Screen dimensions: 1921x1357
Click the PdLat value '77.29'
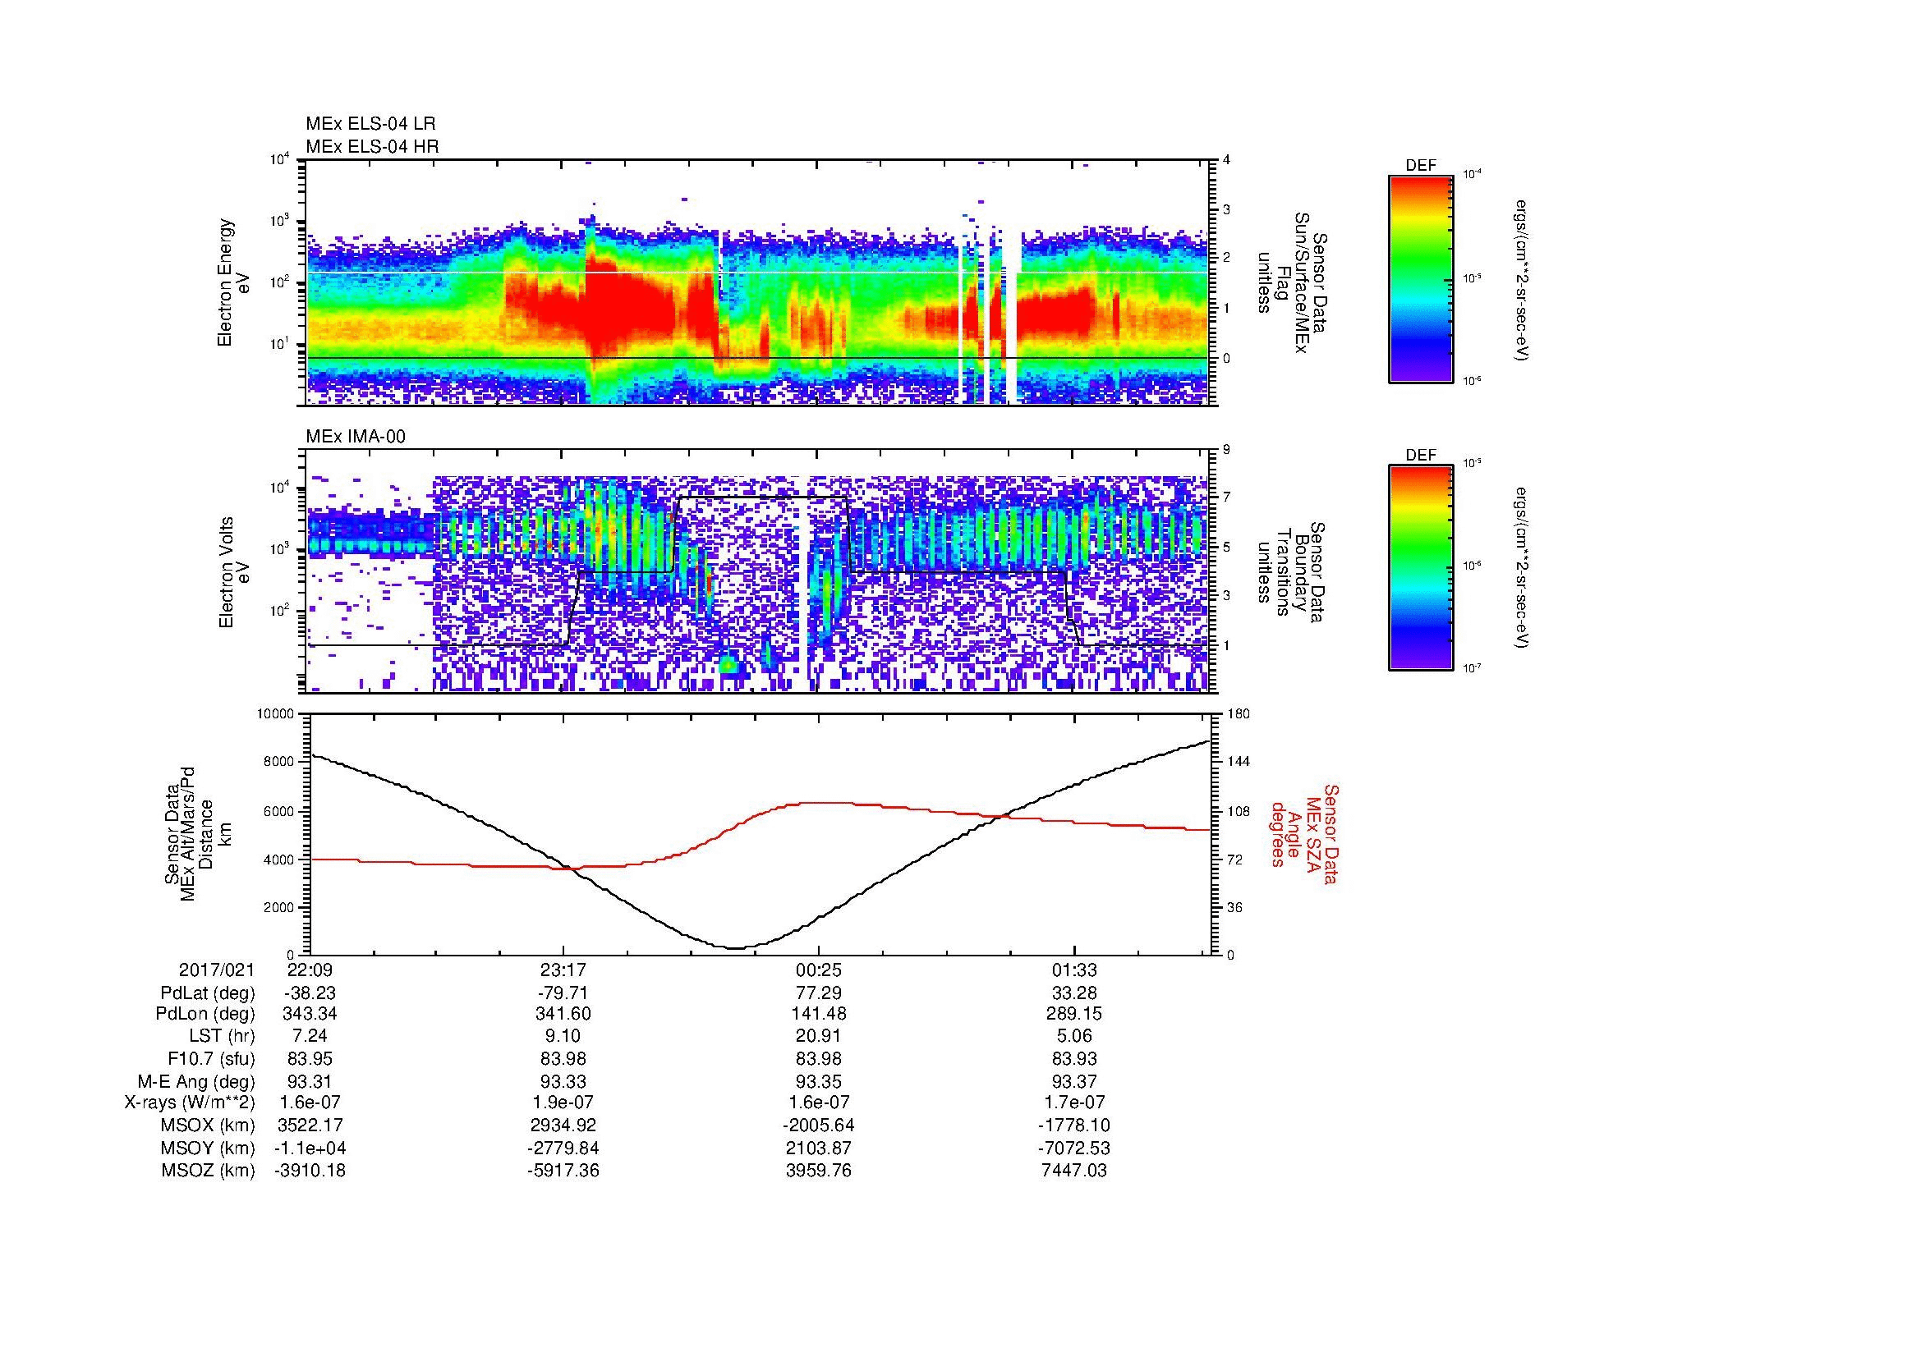(x=819, y=993)
